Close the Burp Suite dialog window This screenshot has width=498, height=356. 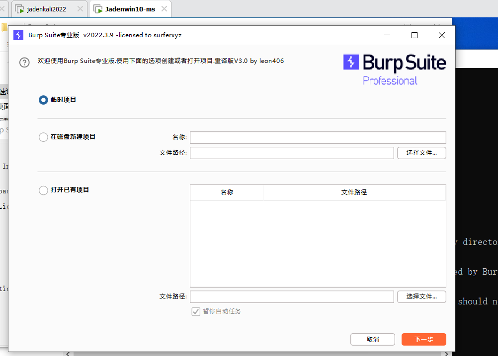442,35
